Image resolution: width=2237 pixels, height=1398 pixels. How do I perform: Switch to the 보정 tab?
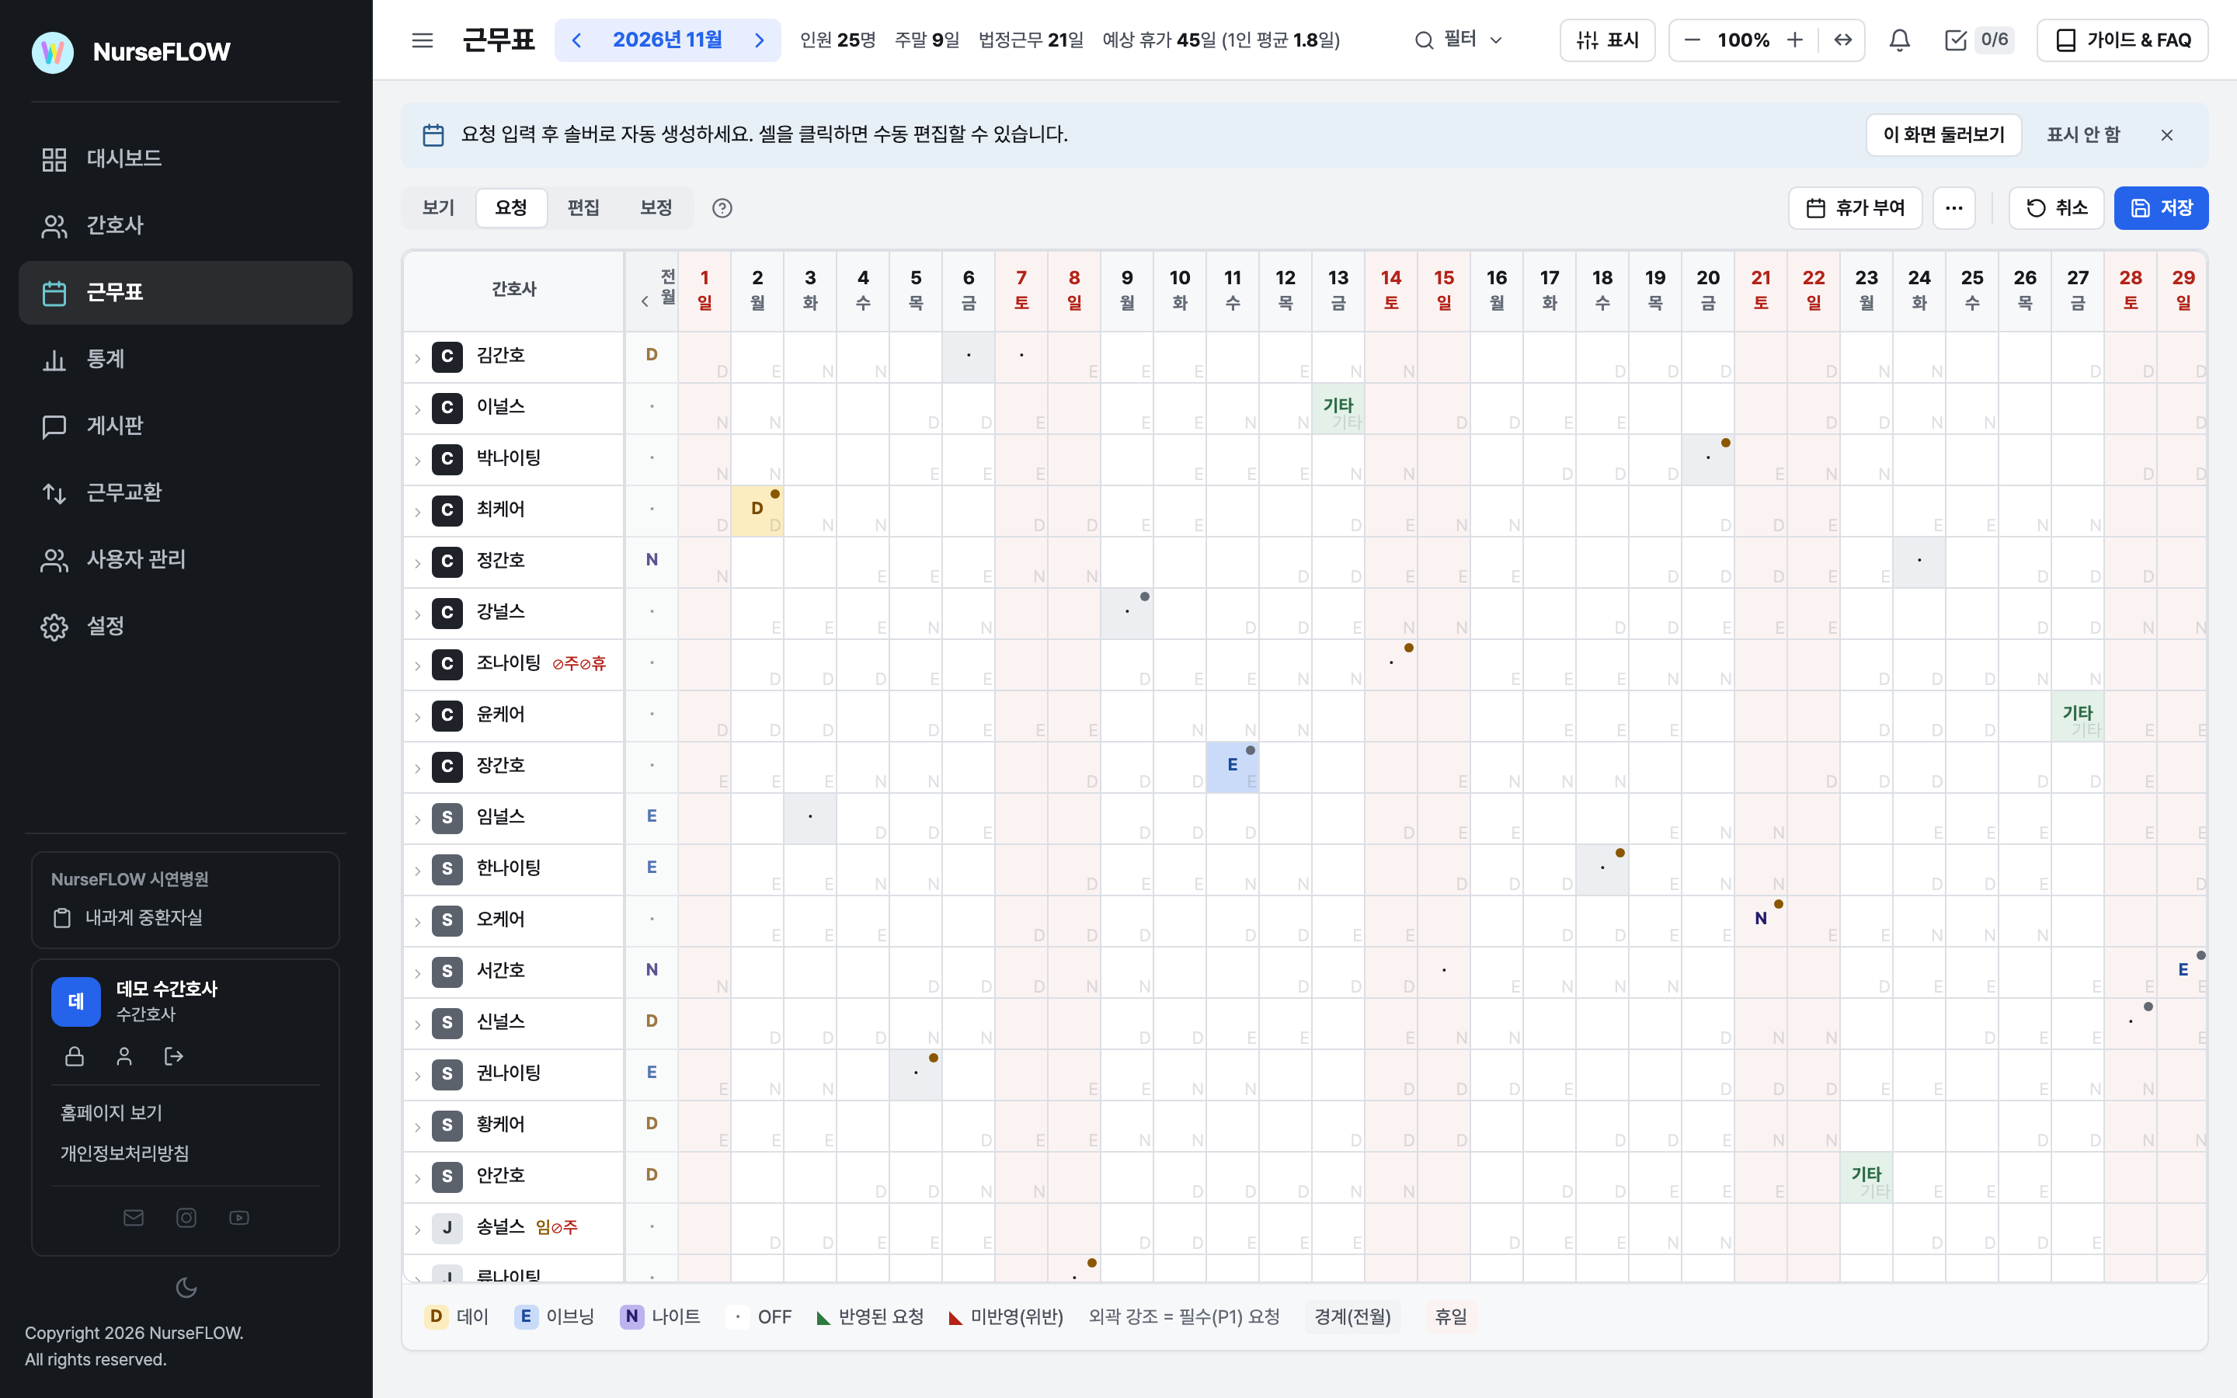656,208
